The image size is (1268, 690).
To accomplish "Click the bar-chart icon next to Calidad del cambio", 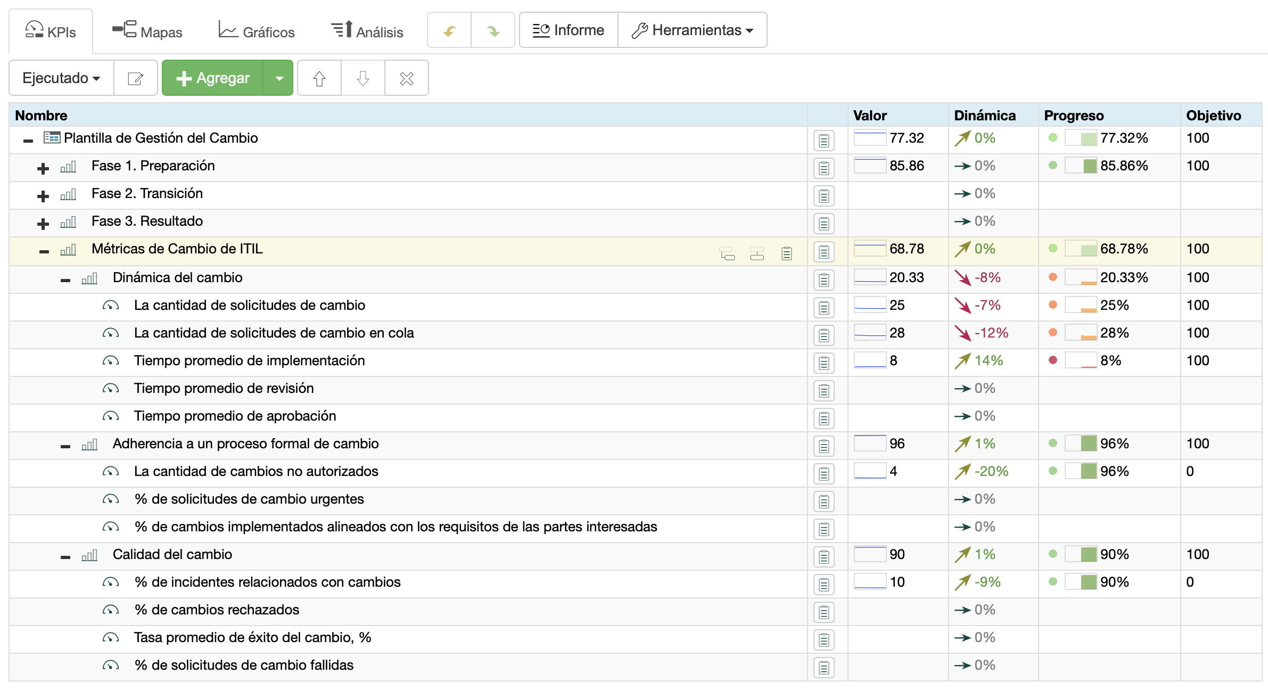I will [x=89, y=555].
